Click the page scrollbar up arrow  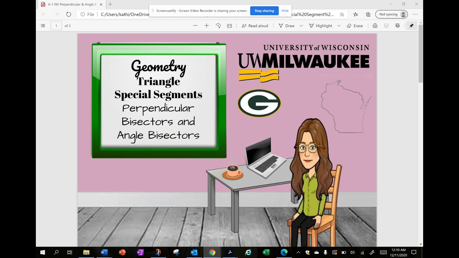(421, 23)
